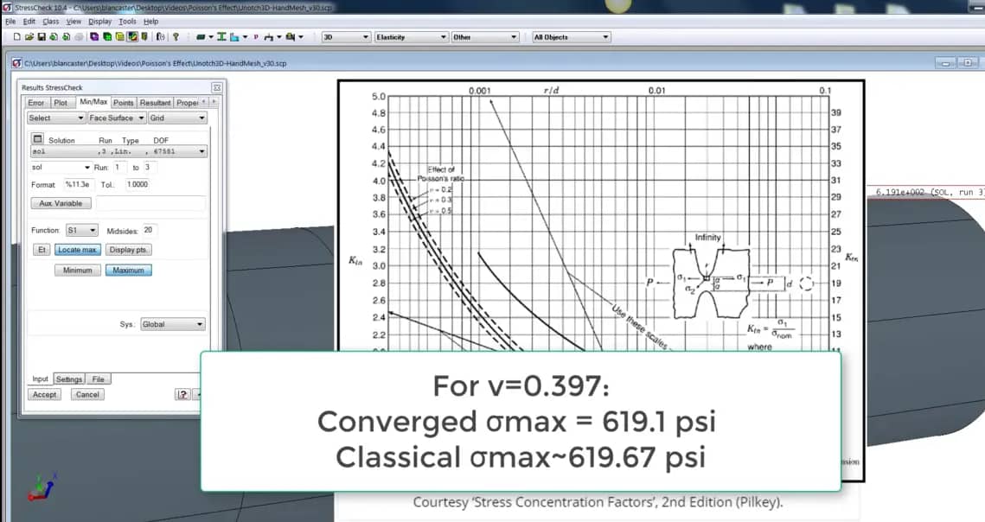This screenshot has width=985, height=522.
Task: Toggle the Maximum option in Min/Max panel
Action: click(x=128, y=270)
